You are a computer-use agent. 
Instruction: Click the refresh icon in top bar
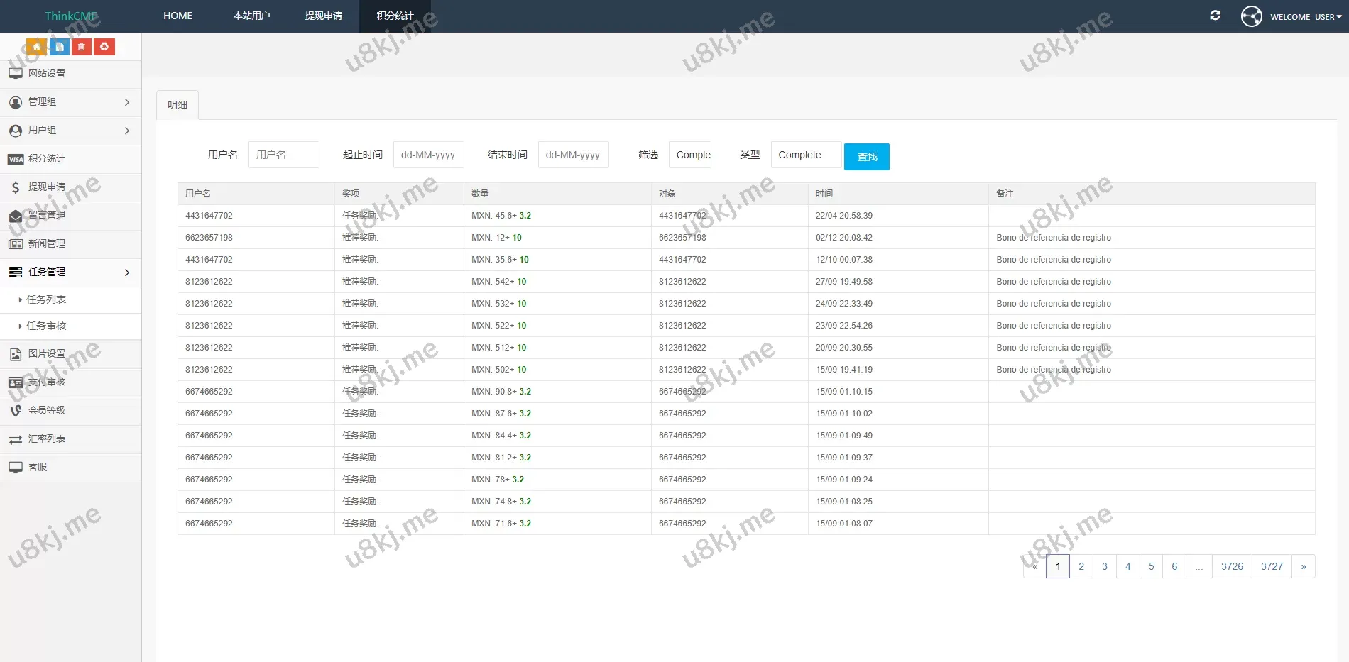(x=1215, y=16)
